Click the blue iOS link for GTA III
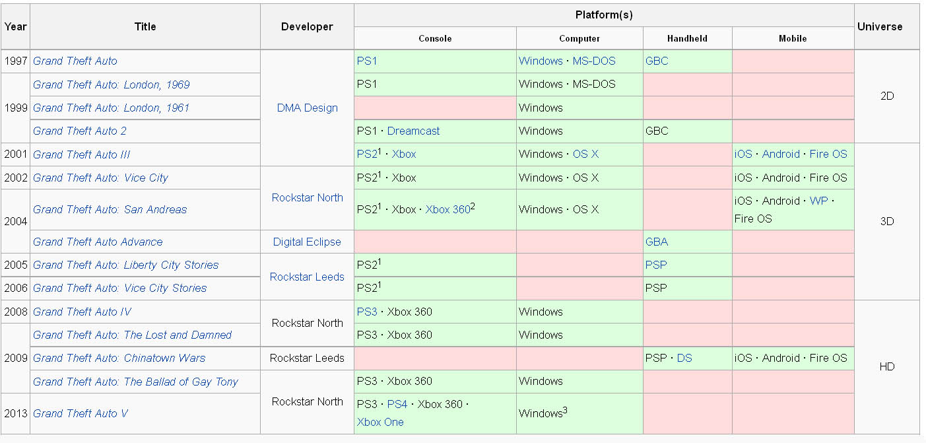Viewport: 926px width, 443px height. click(x=743, y=154)
